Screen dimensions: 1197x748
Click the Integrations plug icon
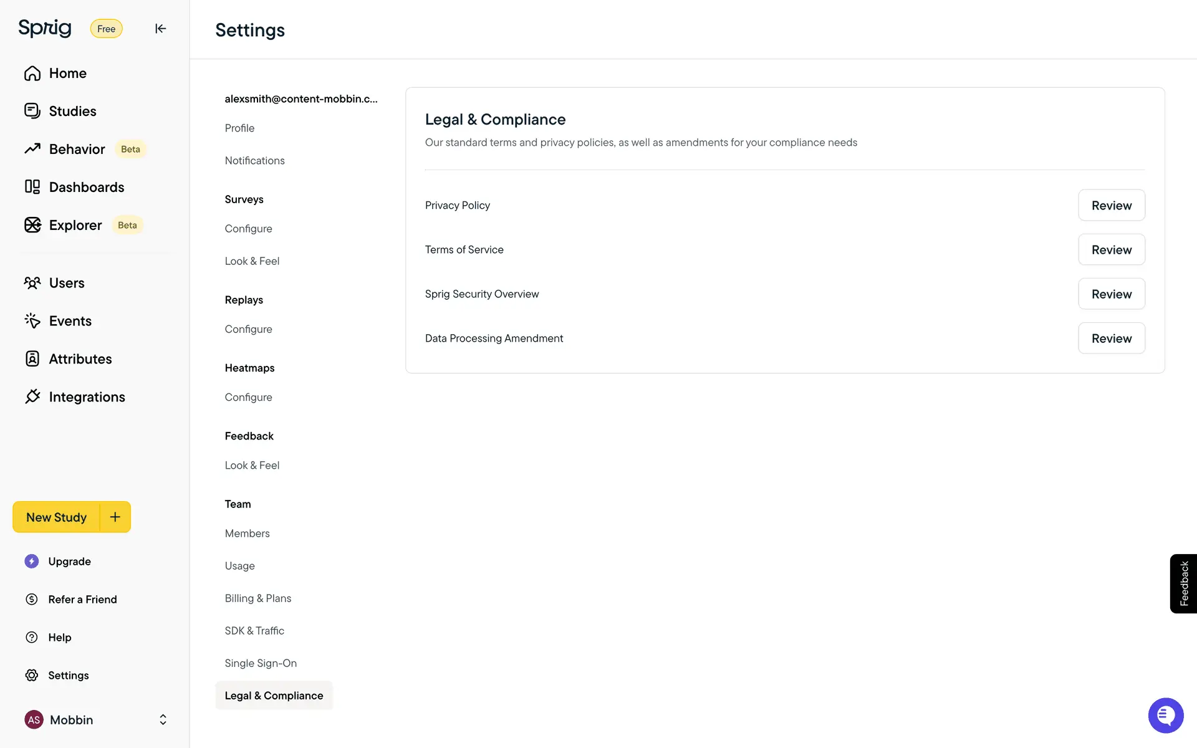[x=32, y=396]
